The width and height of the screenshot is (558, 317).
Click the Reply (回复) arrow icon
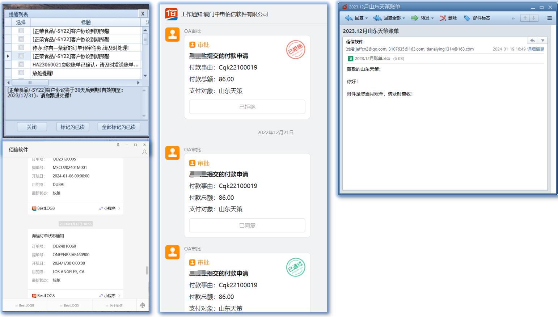349,18
